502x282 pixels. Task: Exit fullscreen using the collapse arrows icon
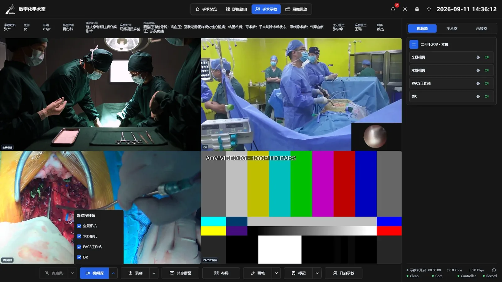click(x=429, y=9)
